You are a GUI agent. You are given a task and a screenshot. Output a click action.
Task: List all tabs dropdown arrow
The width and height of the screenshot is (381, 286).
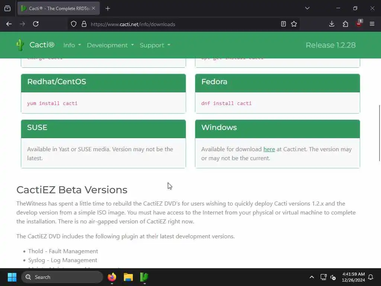(307, 8)
